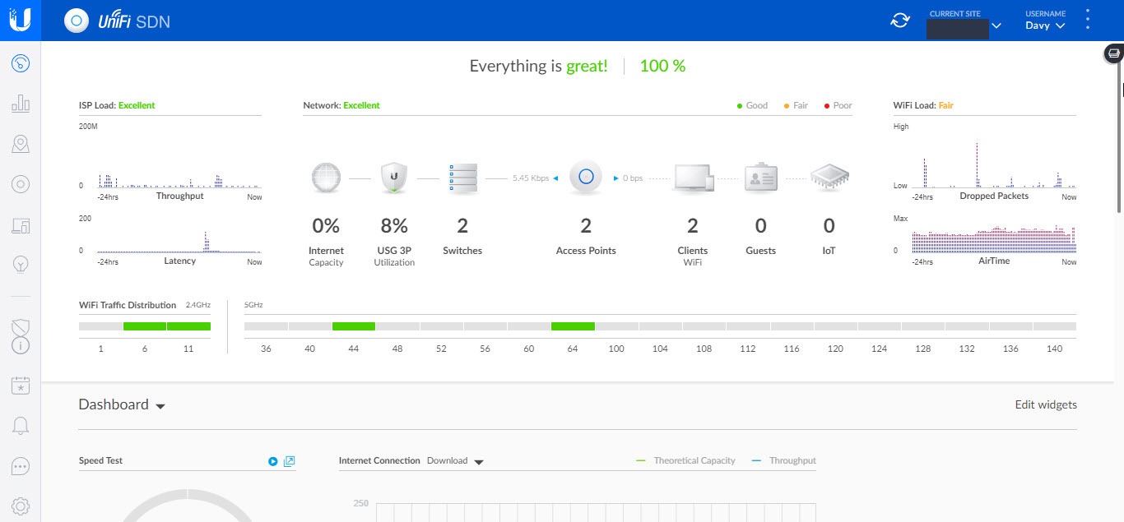
Task: Click the Speed Test widget title
Action: 101,461
